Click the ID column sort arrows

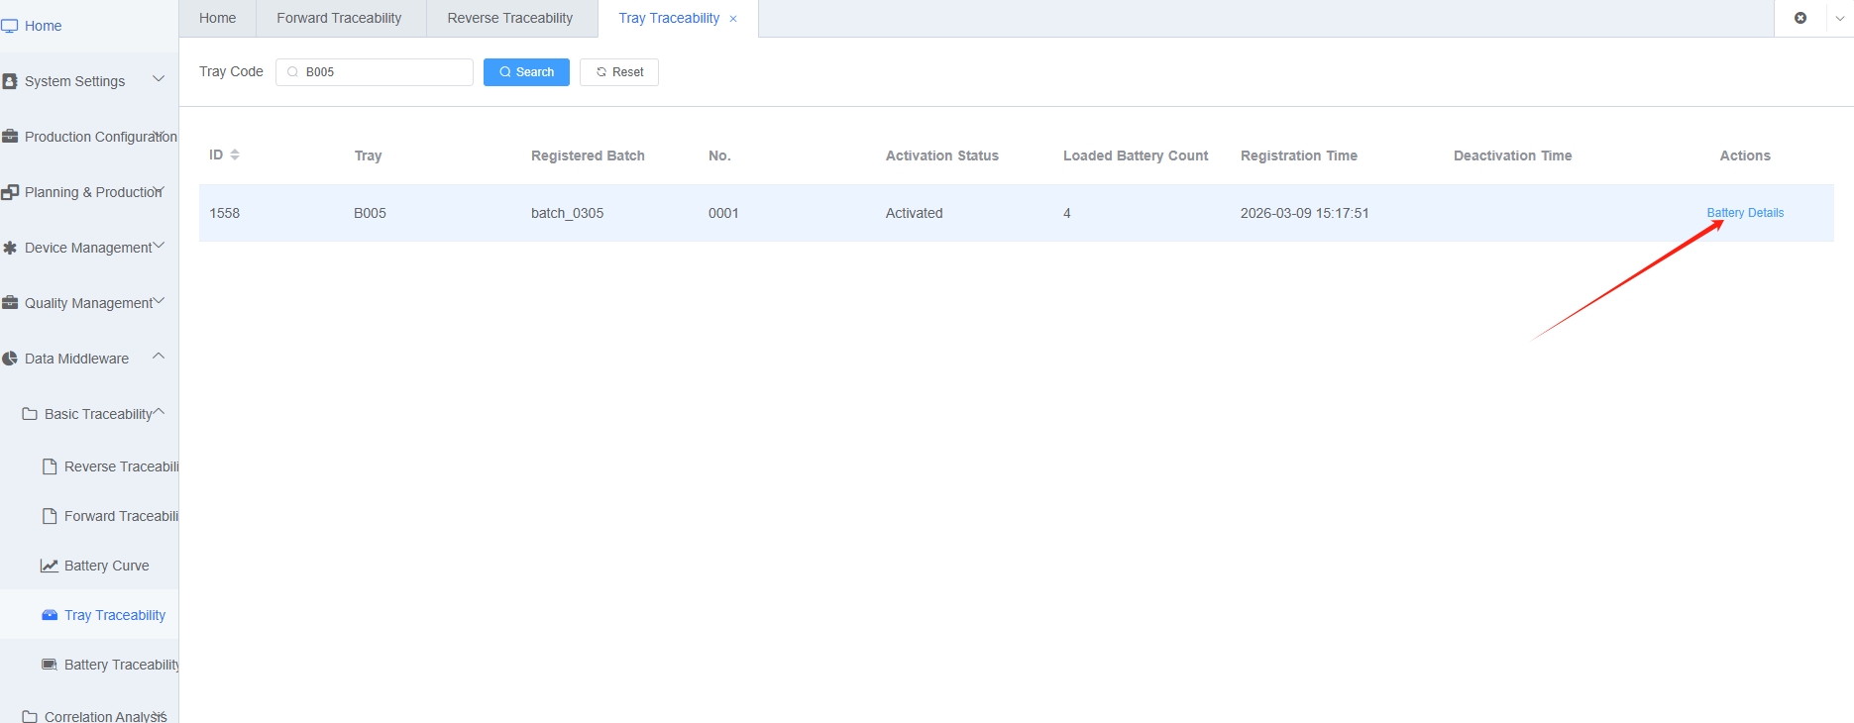[235, 155]
